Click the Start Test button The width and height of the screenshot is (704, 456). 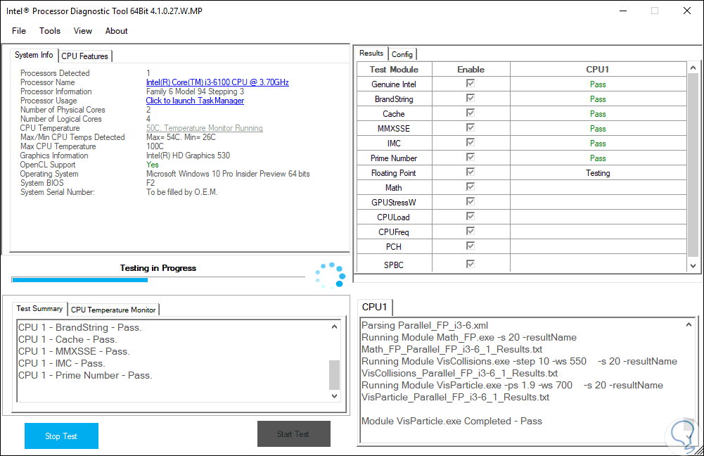point(294,434)
